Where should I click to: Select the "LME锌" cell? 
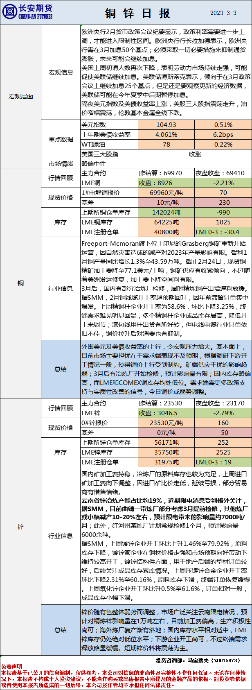tap(110, 413)
